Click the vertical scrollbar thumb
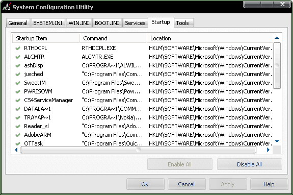This screenshot has height=195, width=293. coord(277,65)
